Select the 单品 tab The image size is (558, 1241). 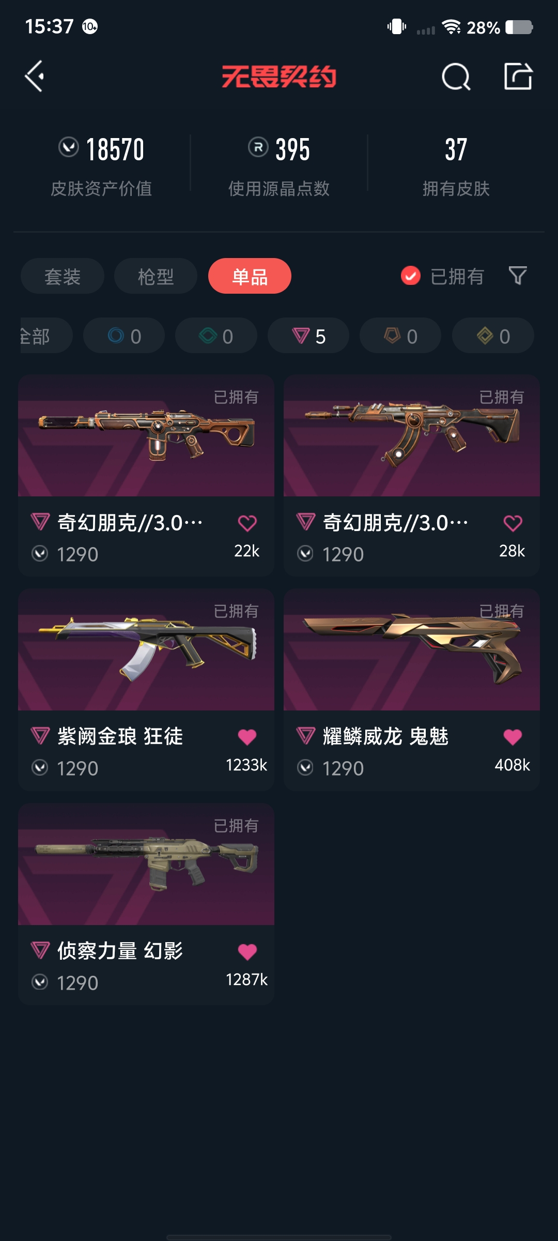click(250, 276)
